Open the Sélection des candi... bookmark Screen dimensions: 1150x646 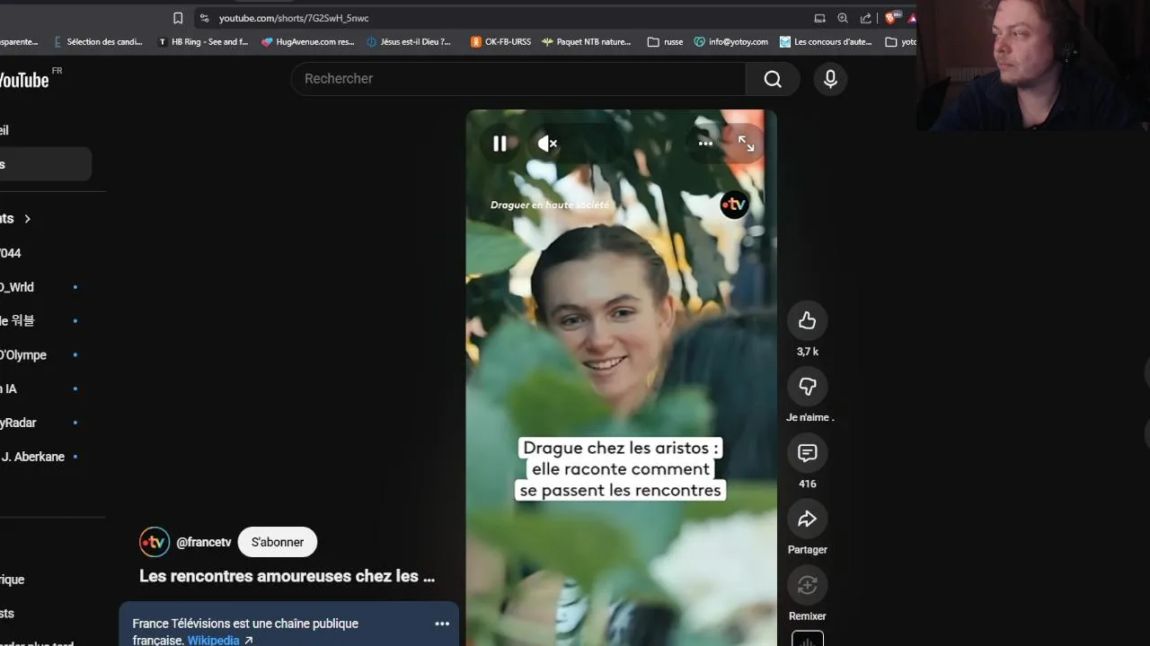[x=97, y=42]
